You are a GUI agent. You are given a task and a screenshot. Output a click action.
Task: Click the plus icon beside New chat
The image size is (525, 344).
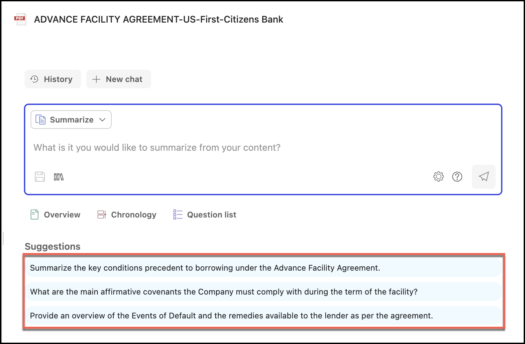96,79
